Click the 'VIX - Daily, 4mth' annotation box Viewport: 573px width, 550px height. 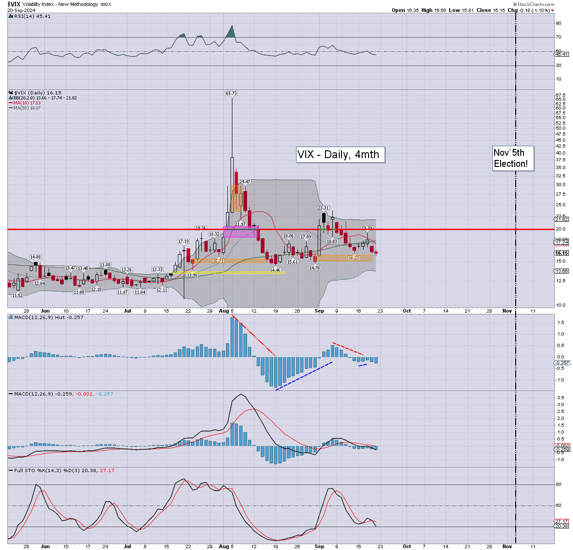338,154
